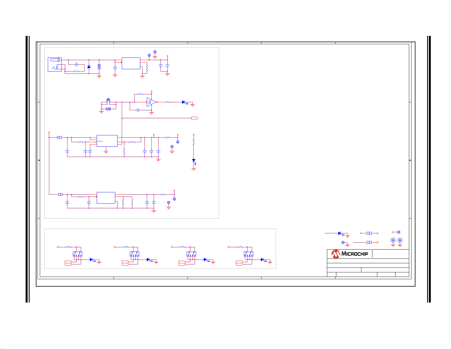Select the vertical resistor above the standalone LED
This screenshot has width=451, height=349.
194,142
